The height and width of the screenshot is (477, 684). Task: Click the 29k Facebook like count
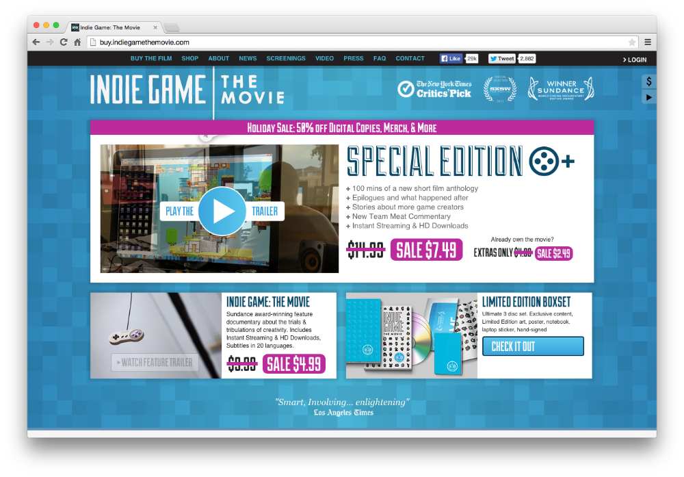(472, 58)
